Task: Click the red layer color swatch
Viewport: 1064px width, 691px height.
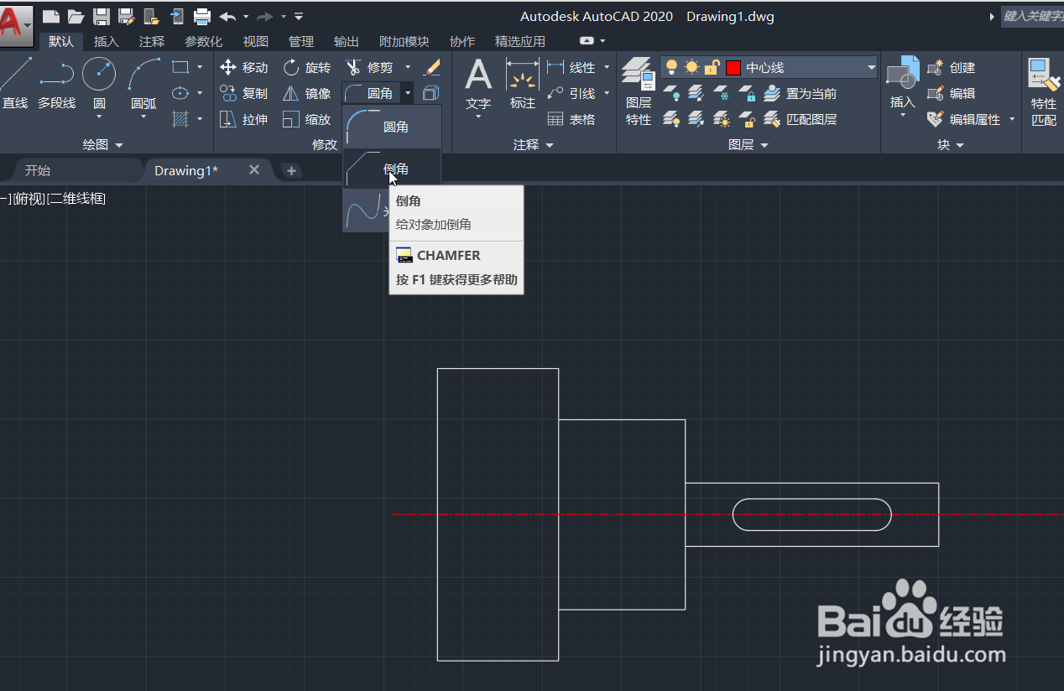Action: (733, 68)
